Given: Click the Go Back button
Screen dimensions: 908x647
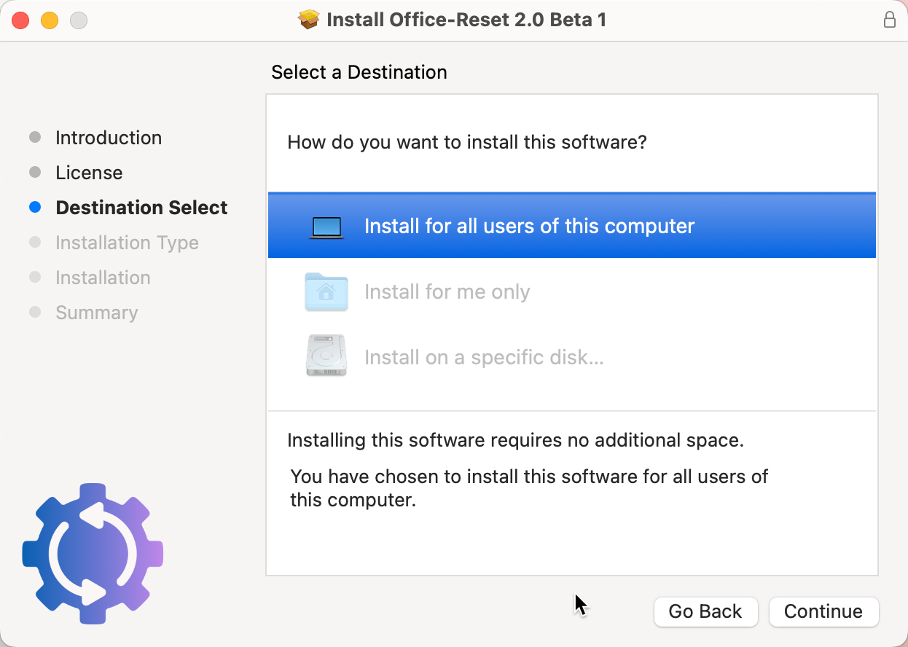Looking at the screenshot, I should [x=705, y=611].
